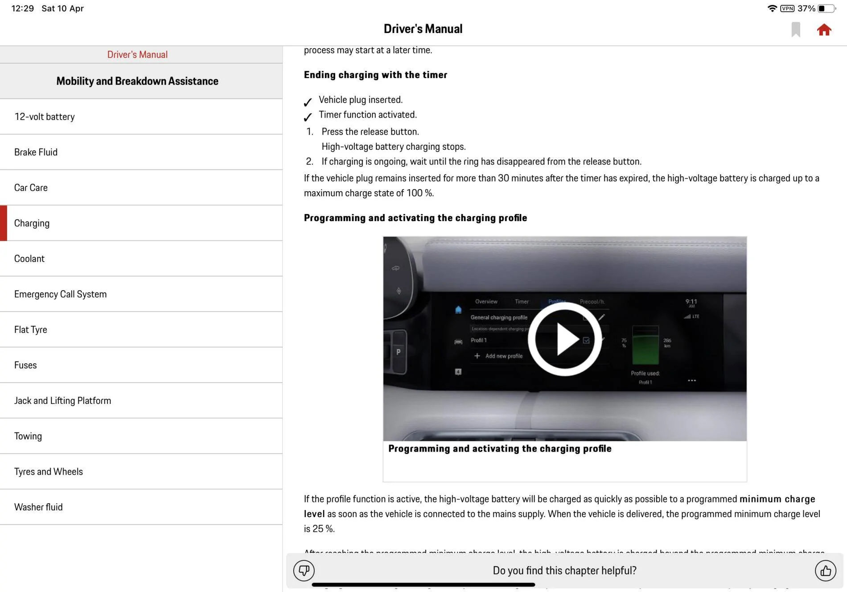Go to home via the red house icon
The image size is (847, 592).
pos(824,30)
